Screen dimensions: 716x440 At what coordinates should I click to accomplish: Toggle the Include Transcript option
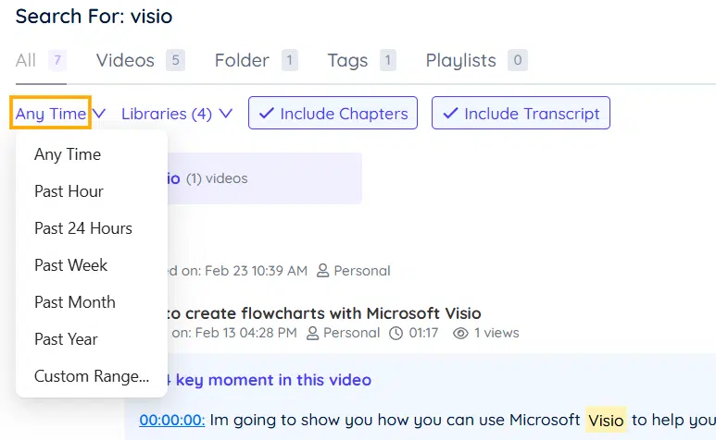pyautogui.click(x=521, y=114)
